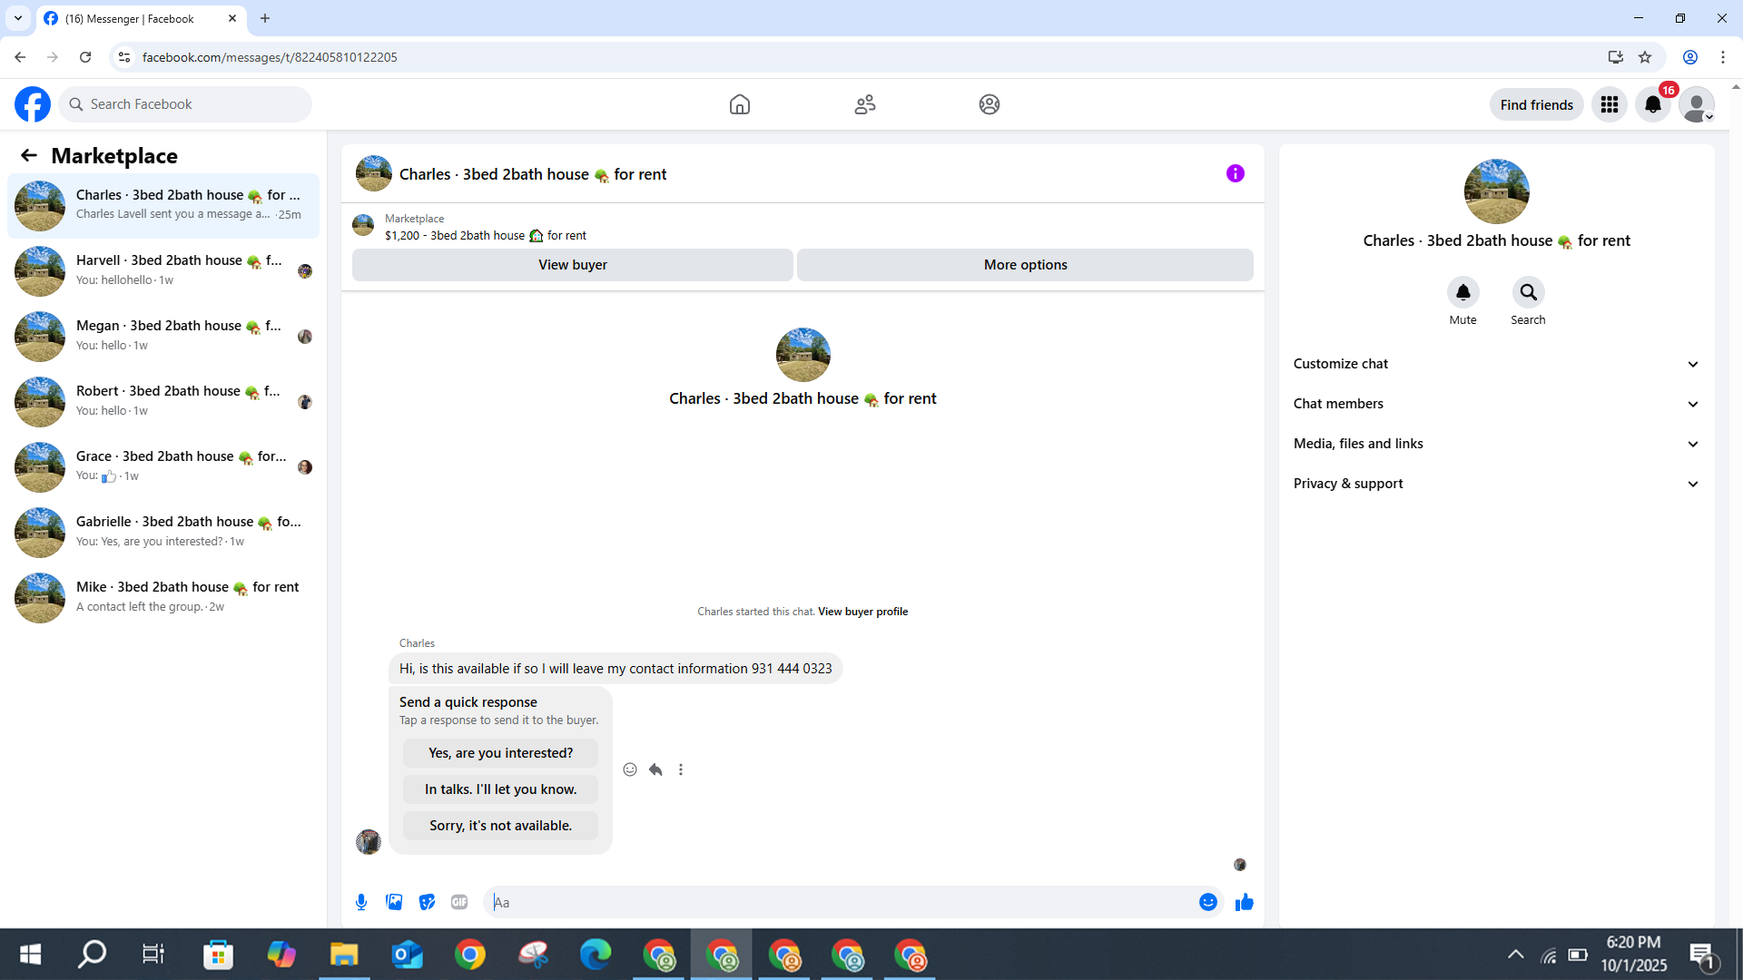Viewport: 1743px width, 980px height.
Task: Click Charles's avatar beside the message
Action: pyautogui.click(x=369, y=842)
